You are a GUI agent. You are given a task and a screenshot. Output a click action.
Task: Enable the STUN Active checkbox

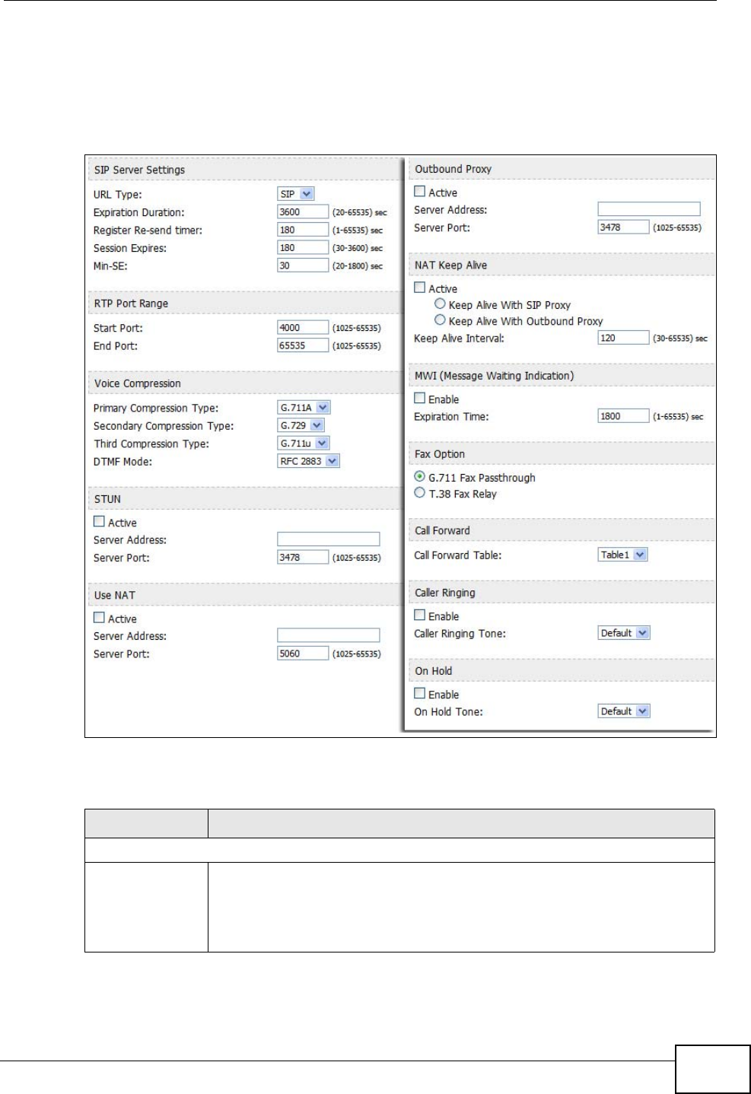[99, 522]
